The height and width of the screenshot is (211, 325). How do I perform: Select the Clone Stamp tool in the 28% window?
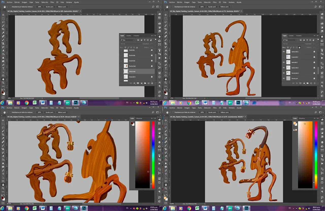coord(3,43)
